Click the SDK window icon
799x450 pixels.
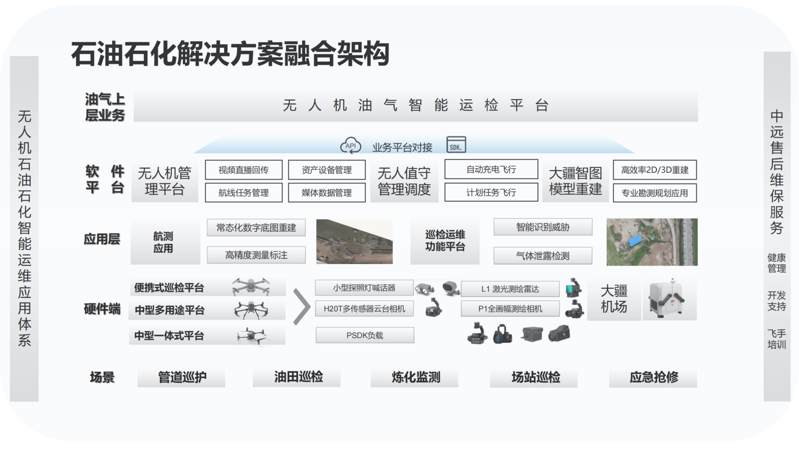[456, 145]
